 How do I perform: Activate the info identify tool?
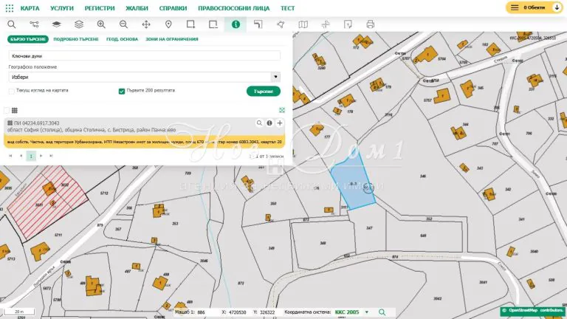coord(236,24)
